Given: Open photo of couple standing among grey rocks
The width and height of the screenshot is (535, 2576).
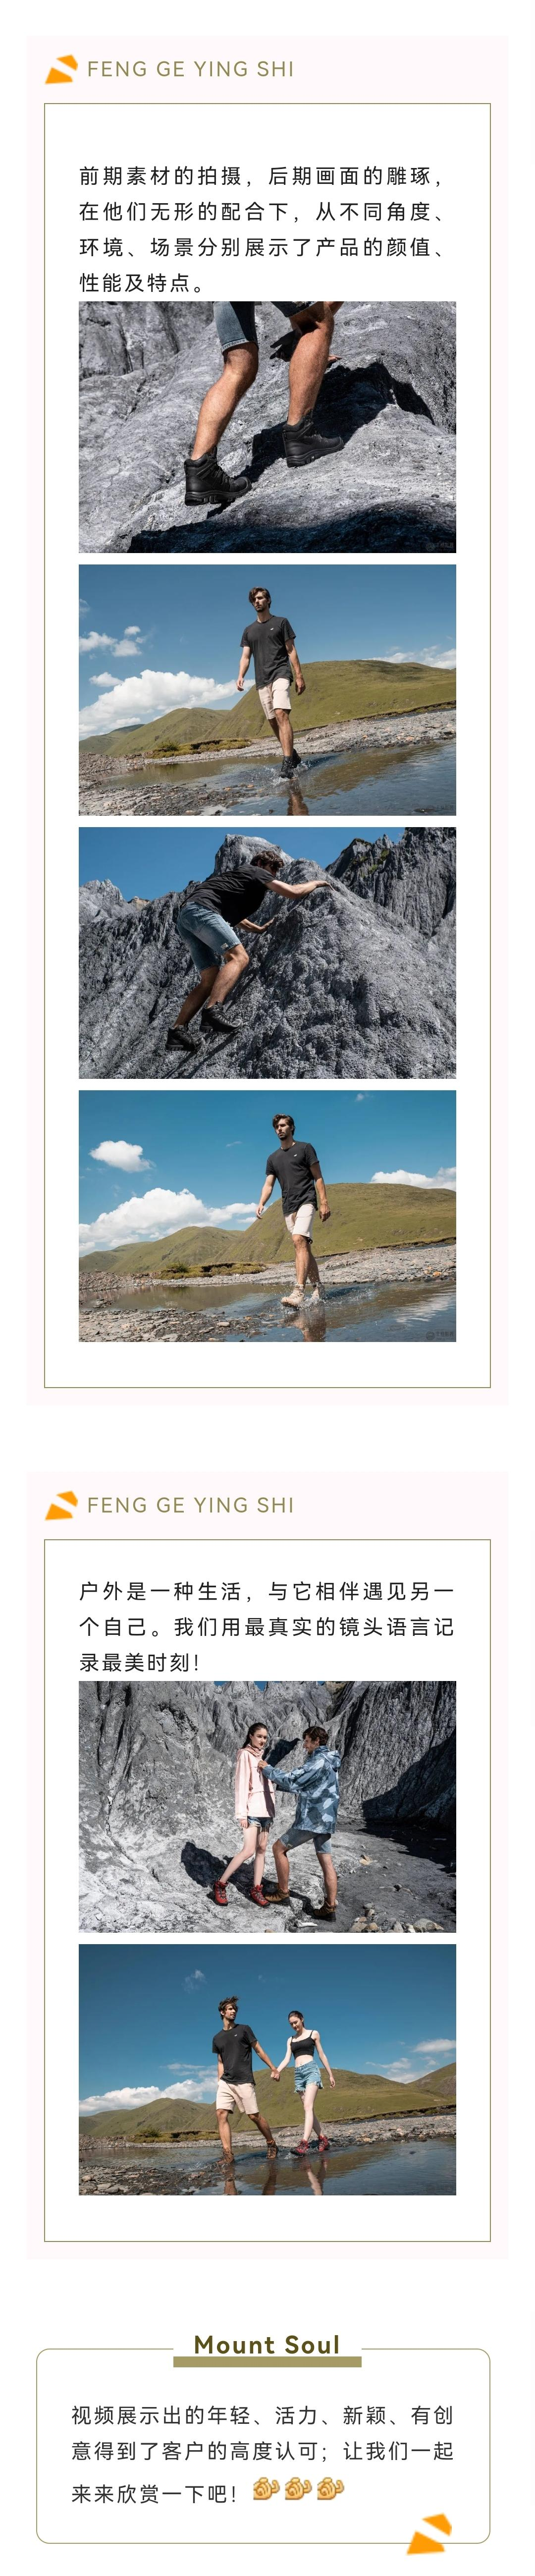Looking at the screenshot, I should [267, 1806].
